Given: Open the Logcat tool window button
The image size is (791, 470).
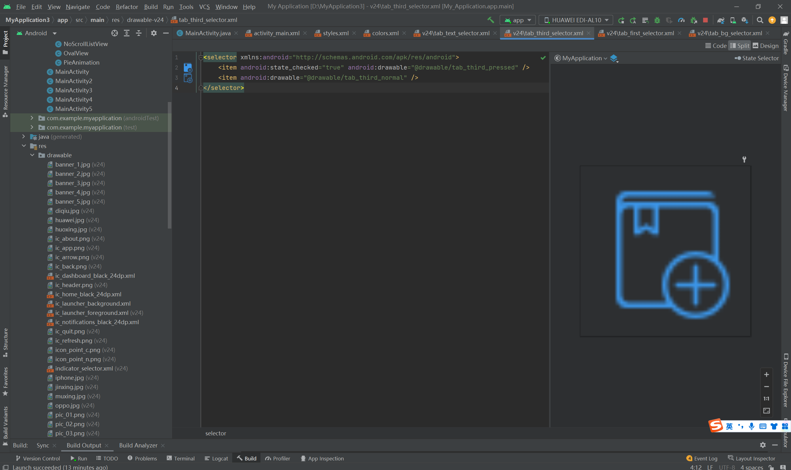Looking at the screenshot, I should (x=216, y=458).
